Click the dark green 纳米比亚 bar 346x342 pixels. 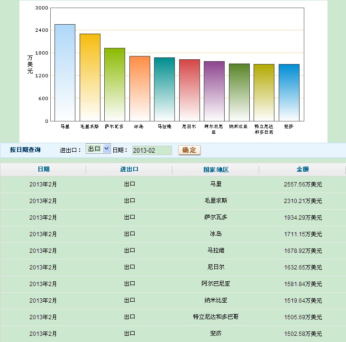tap(239, 92)
